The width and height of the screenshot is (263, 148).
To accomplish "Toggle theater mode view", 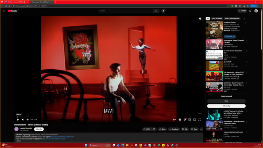I will coord(195,120).
